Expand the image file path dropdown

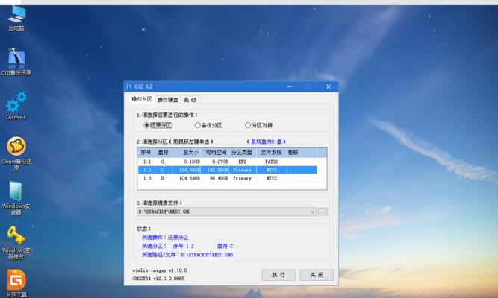click(x=312, y=212)
